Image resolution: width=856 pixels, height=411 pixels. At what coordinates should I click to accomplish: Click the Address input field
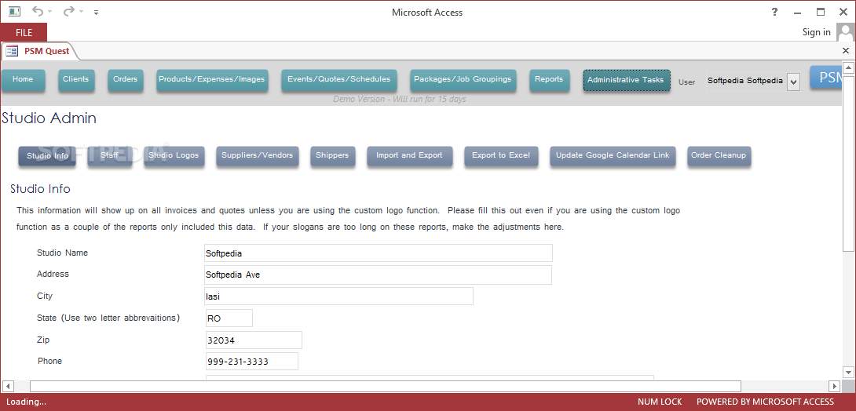[379, 275]
